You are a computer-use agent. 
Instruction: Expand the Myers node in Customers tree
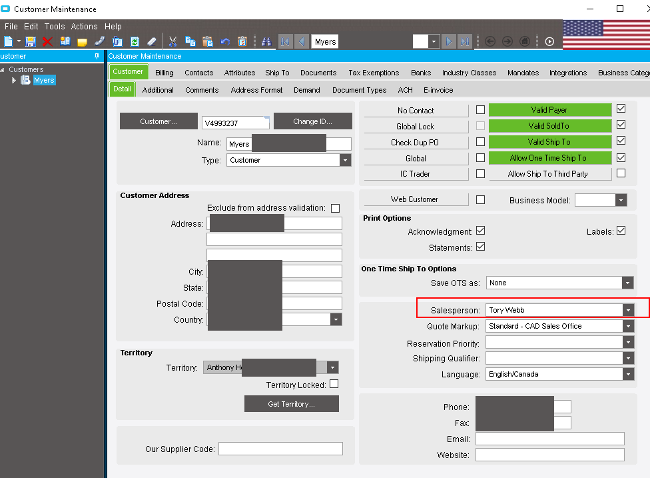(x=13, y=80)
